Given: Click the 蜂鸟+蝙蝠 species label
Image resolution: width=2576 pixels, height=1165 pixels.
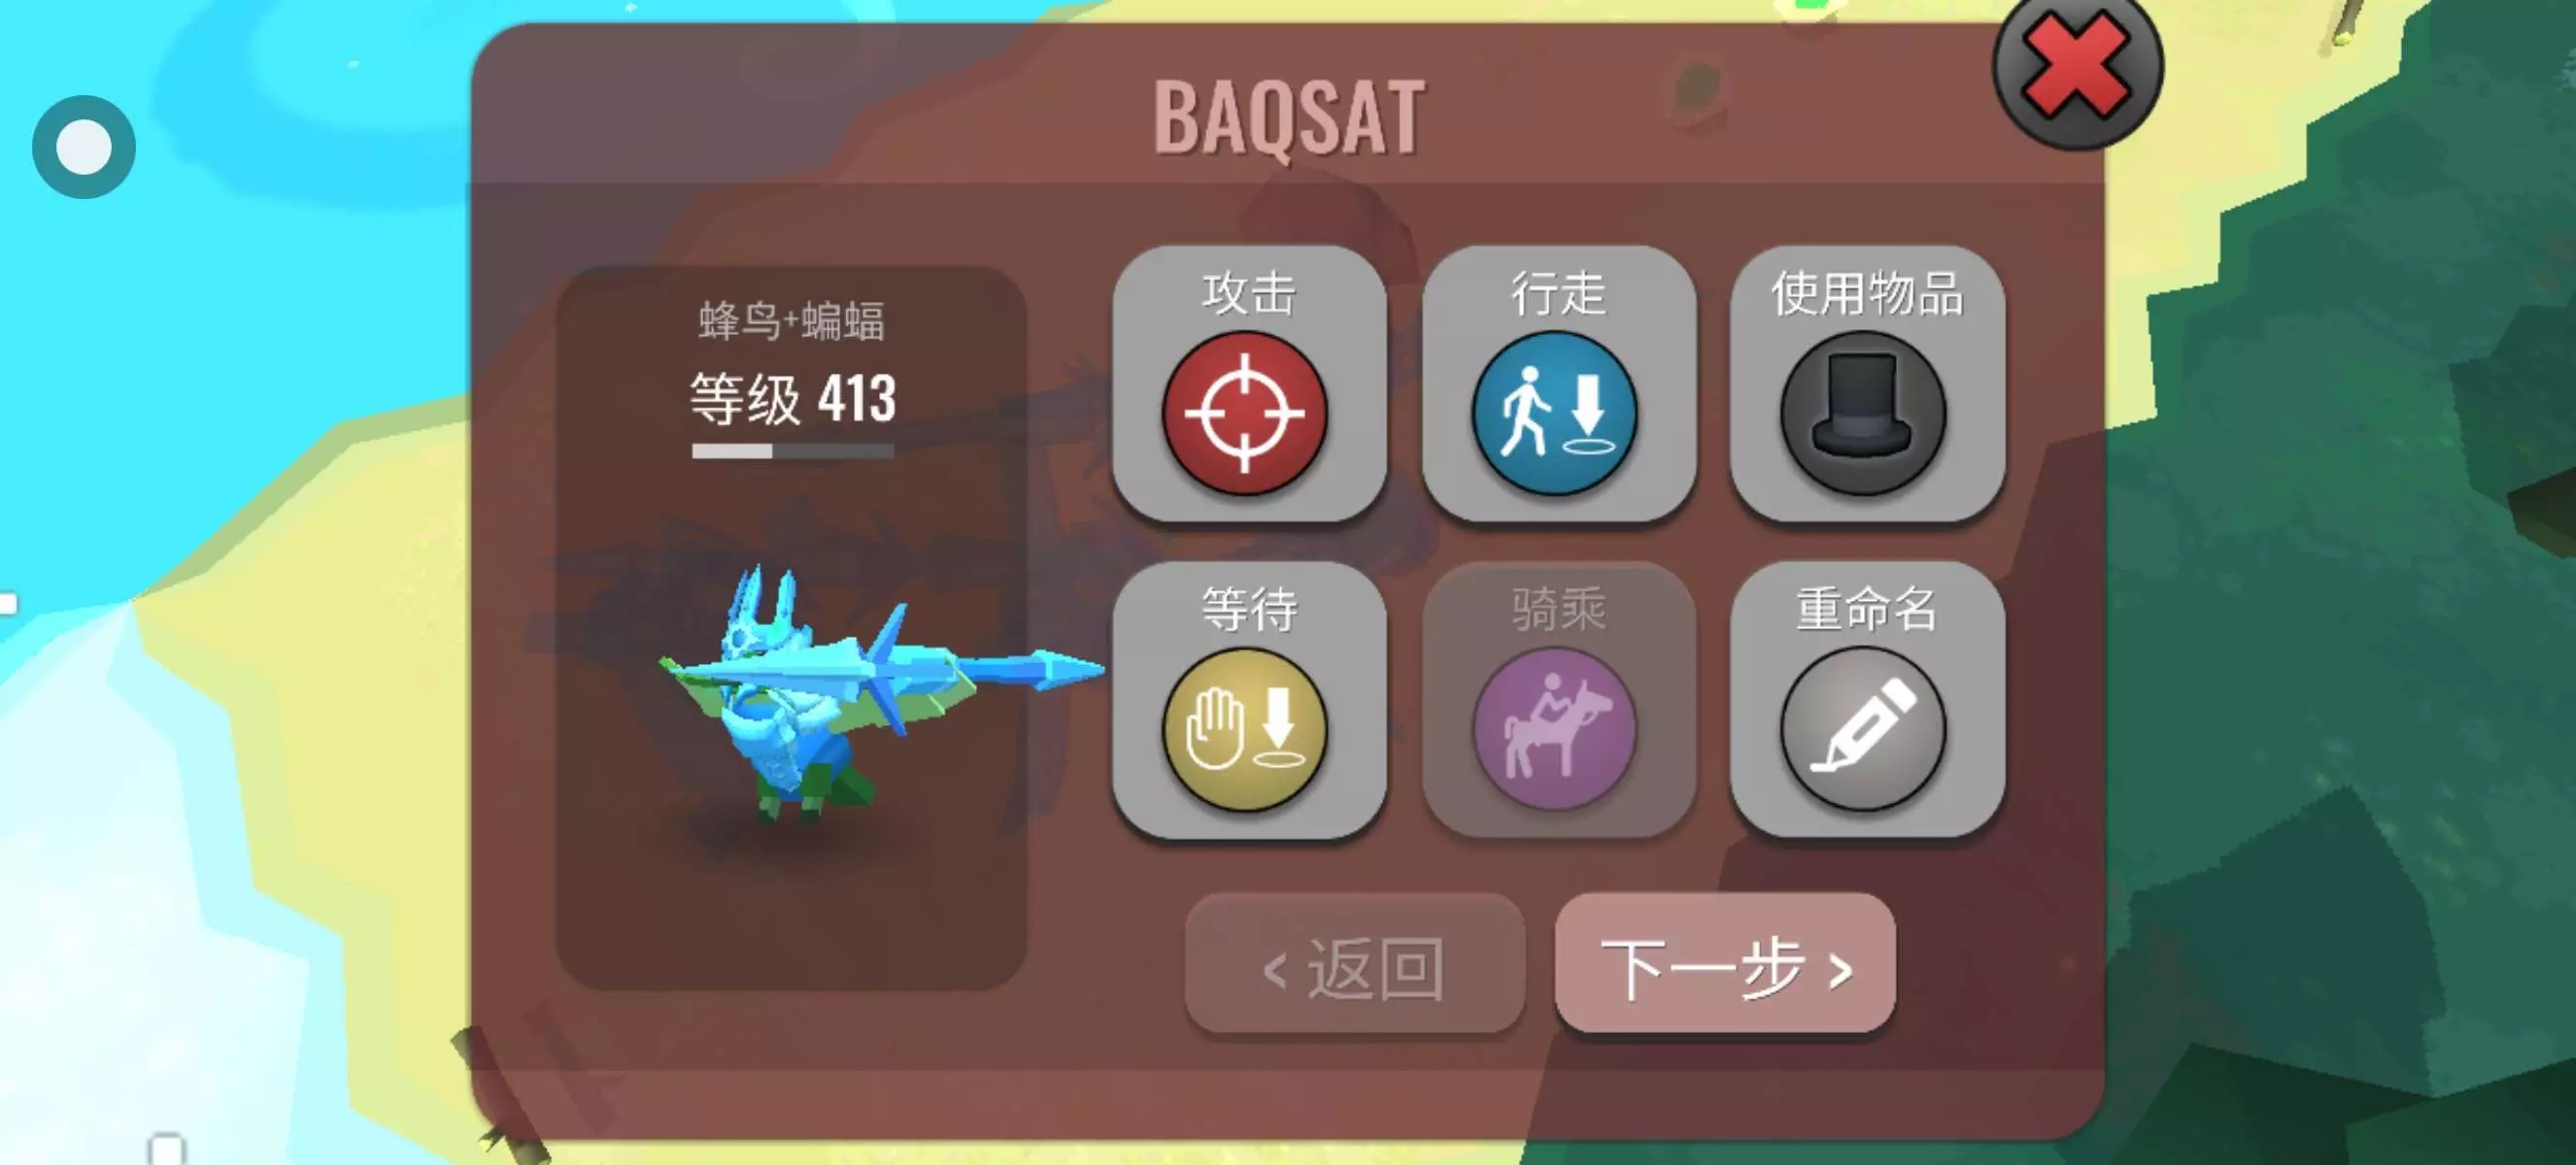Looking at the screenshot, I should 792,321.
